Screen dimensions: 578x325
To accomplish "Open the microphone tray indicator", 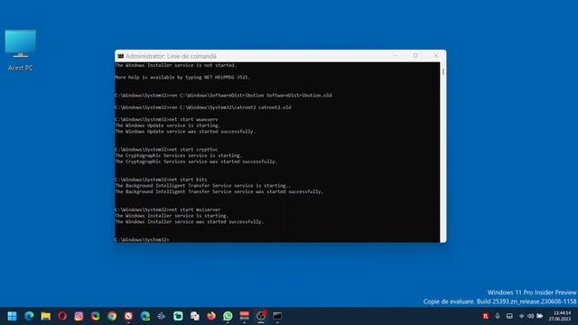I will coord(498,316).
